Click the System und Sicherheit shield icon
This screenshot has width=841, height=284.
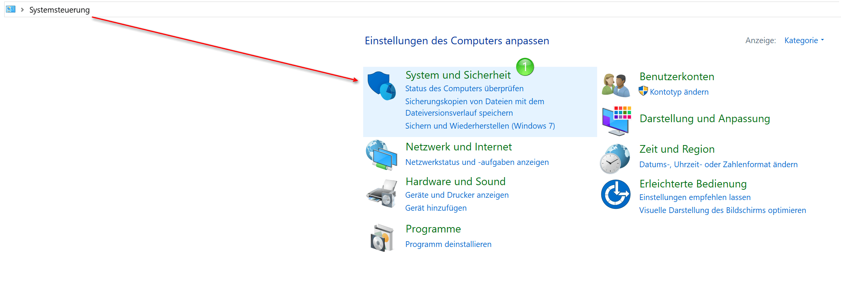pos(382,86)
